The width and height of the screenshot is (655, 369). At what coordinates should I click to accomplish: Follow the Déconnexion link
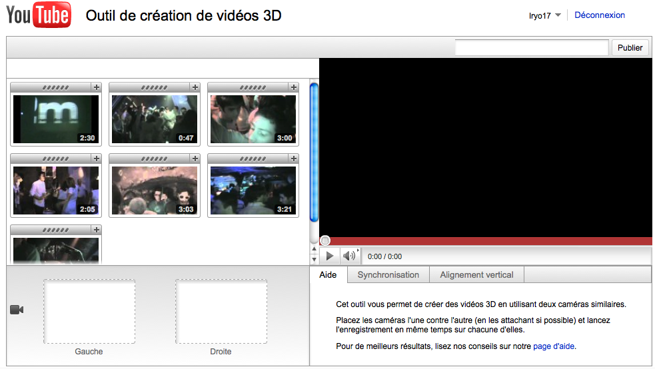[599, 15]
